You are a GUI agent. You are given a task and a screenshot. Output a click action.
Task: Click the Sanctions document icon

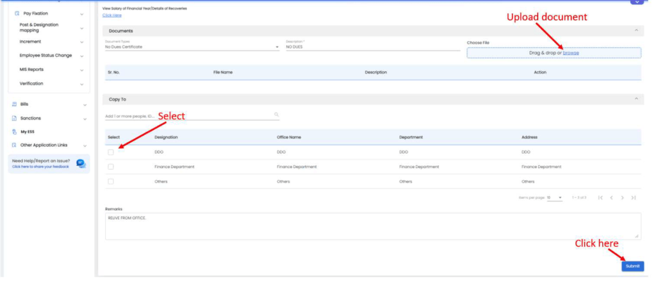14,119
